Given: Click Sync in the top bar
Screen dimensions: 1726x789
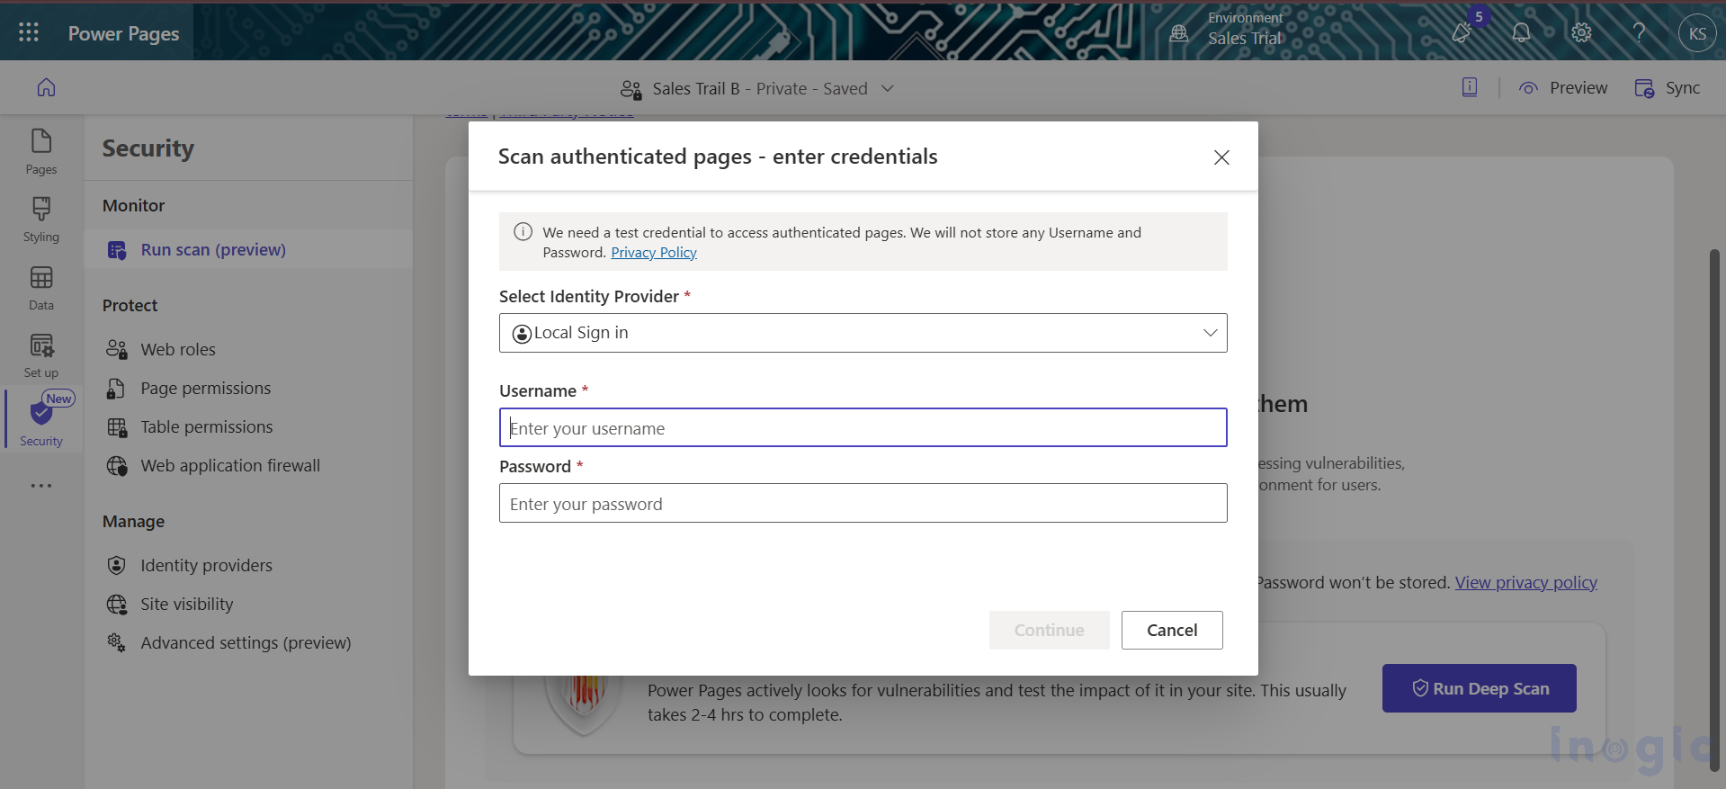Looking at the screenshot, I should [x=1668, y=88].
